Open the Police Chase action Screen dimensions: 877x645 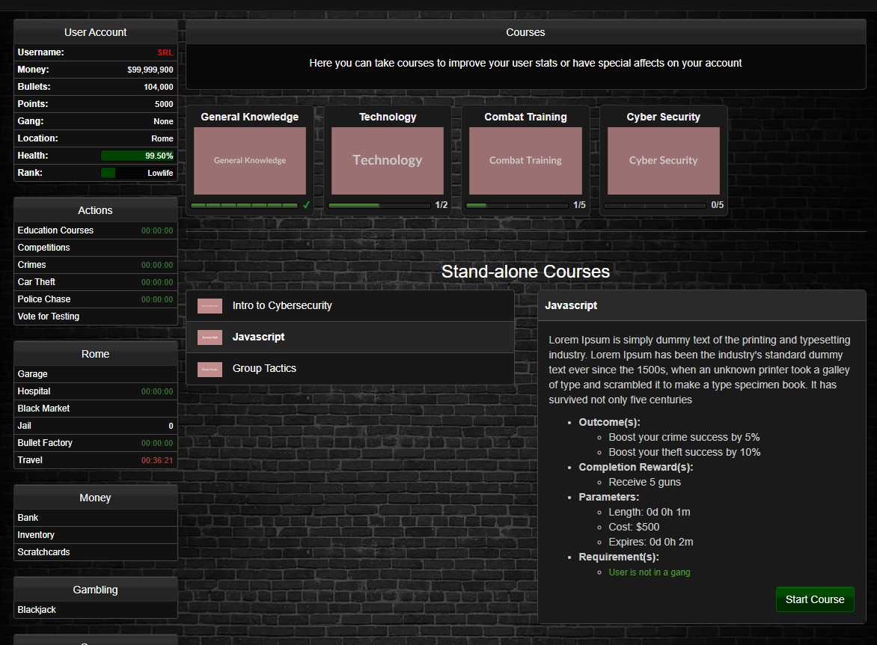click(x=44, y=299)
